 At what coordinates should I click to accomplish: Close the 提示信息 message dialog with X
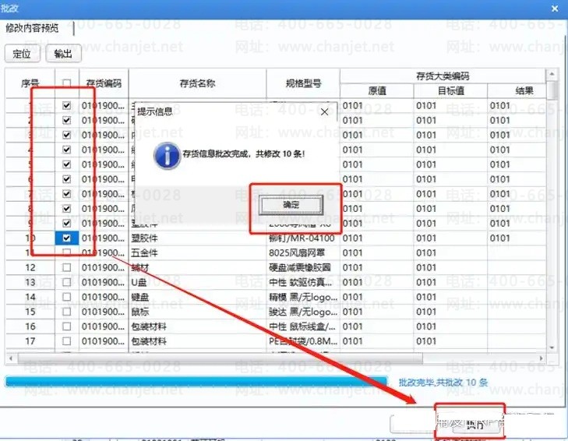click(x=325, y=112)
